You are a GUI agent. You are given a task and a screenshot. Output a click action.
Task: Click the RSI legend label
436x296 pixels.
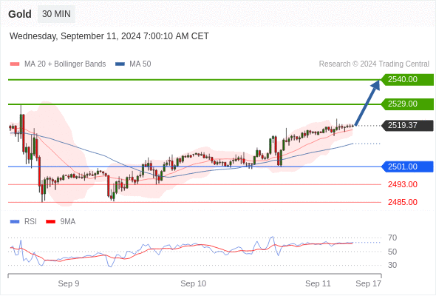click(x=30, y=222)
